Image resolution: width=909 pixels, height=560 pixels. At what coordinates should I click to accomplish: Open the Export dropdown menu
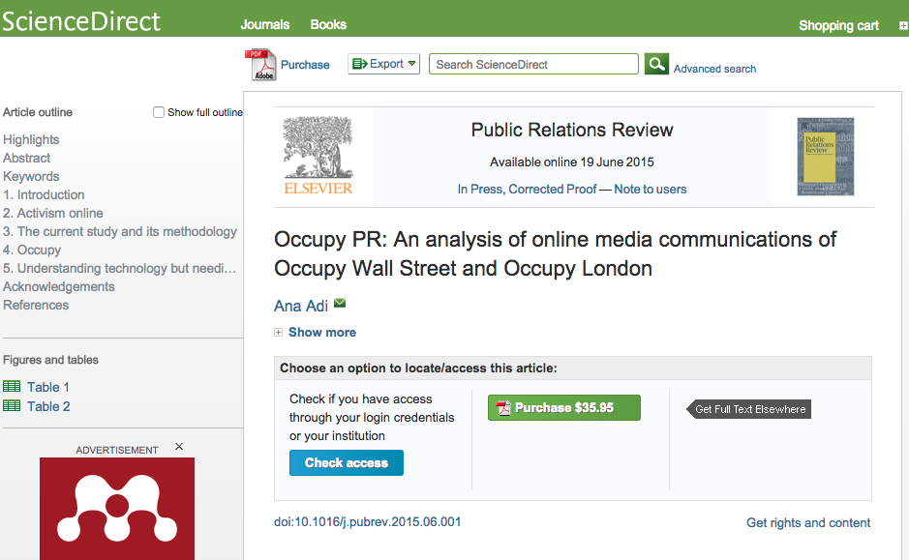pyautogui.click(x=383, y=64)
